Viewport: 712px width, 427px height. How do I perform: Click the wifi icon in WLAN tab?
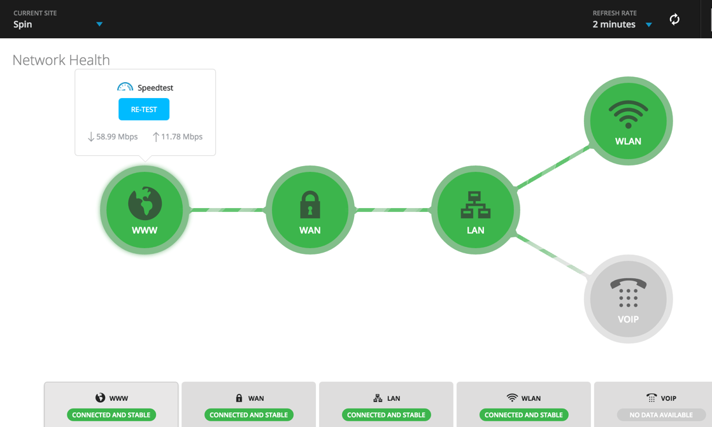pos(512,398)
